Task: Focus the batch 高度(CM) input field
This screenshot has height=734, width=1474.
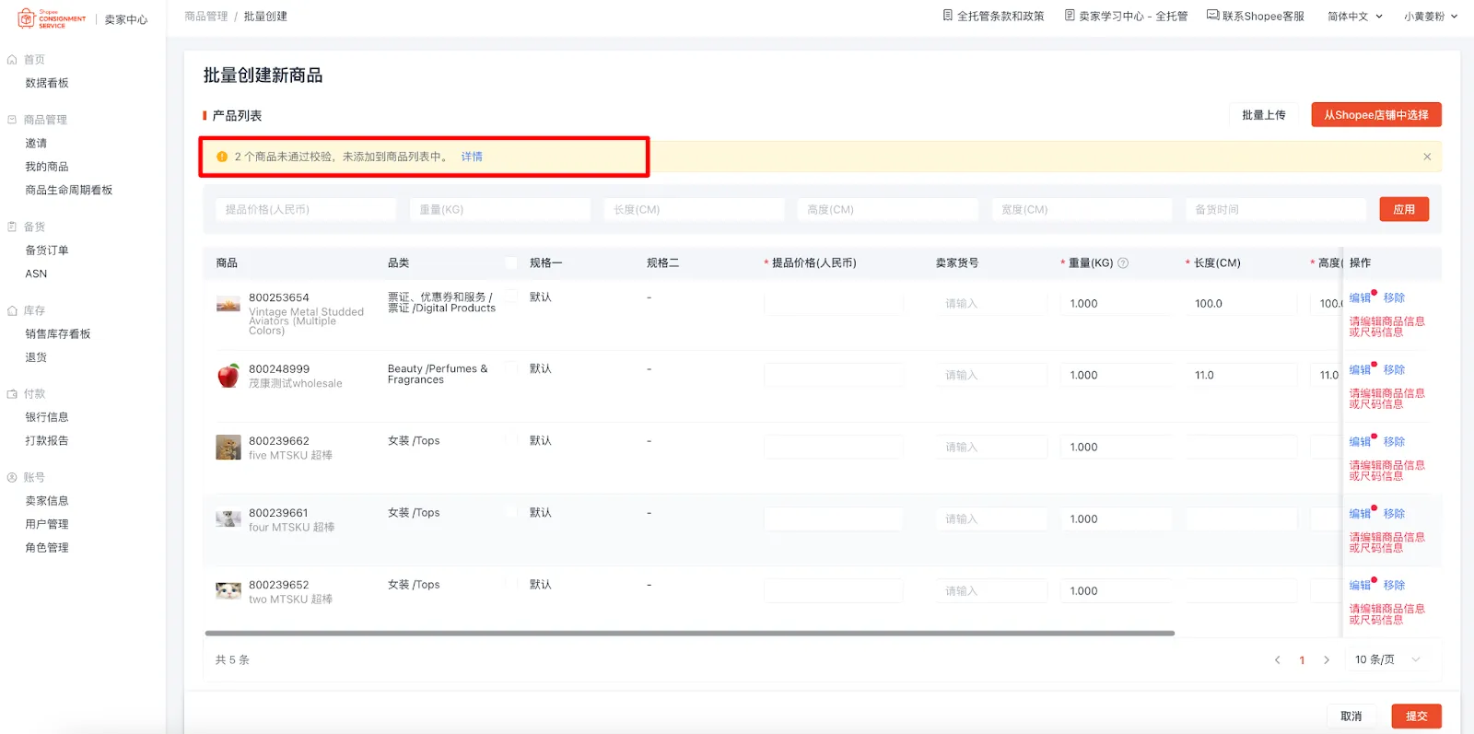Action: tap(887, 210)
